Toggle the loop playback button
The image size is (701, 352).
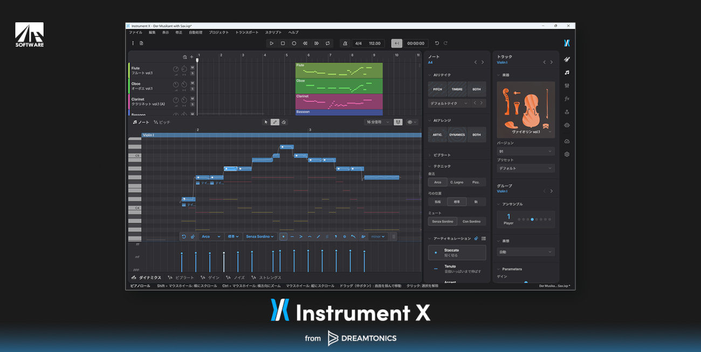327,43
